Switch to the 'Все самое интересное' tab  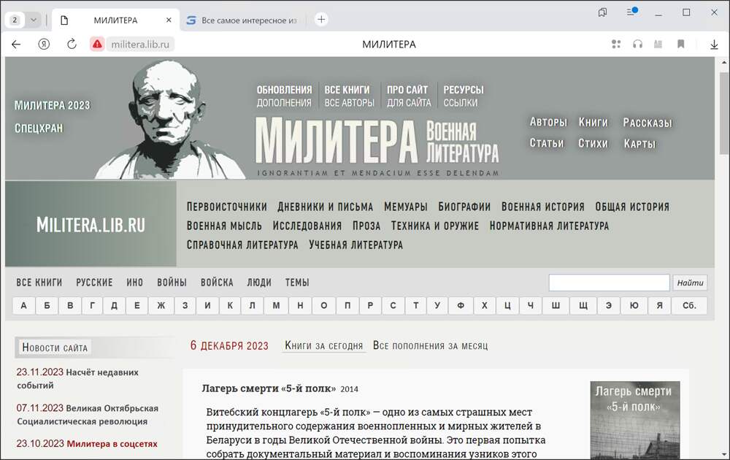point(241,20)
